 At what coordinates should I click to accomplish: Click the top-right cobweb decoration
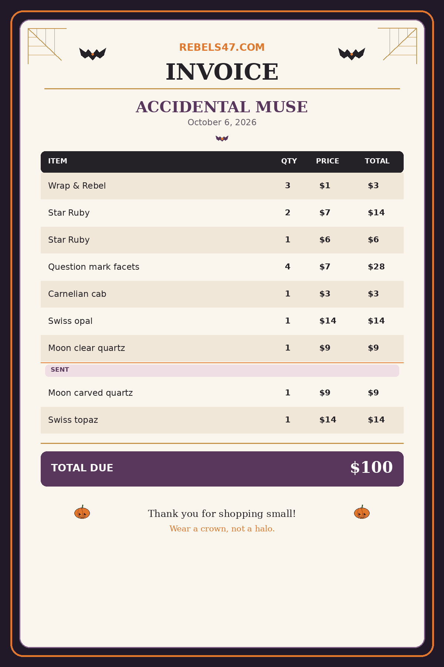pos(397,46)
